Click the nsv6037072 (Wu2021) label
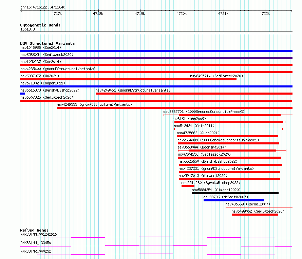 40,76
